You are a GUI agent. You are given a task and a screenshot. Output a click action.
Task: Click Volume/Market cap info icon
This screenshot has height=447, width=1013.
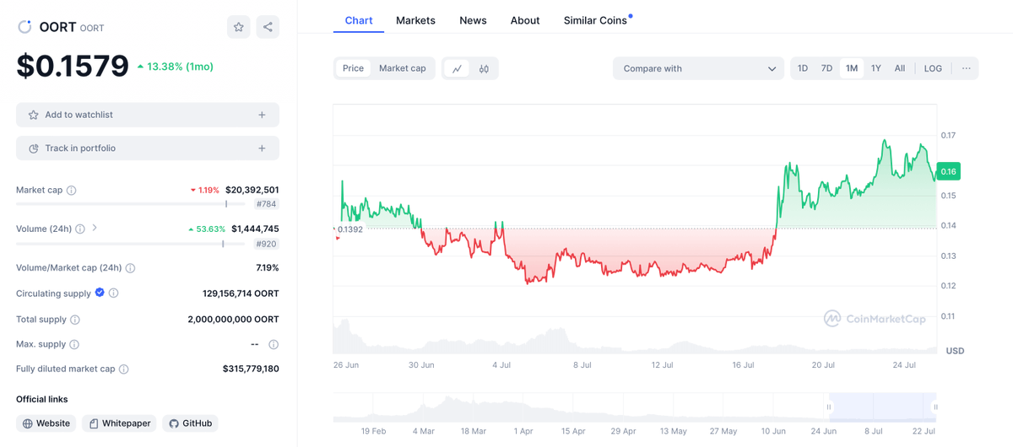[x=130, y=268]
